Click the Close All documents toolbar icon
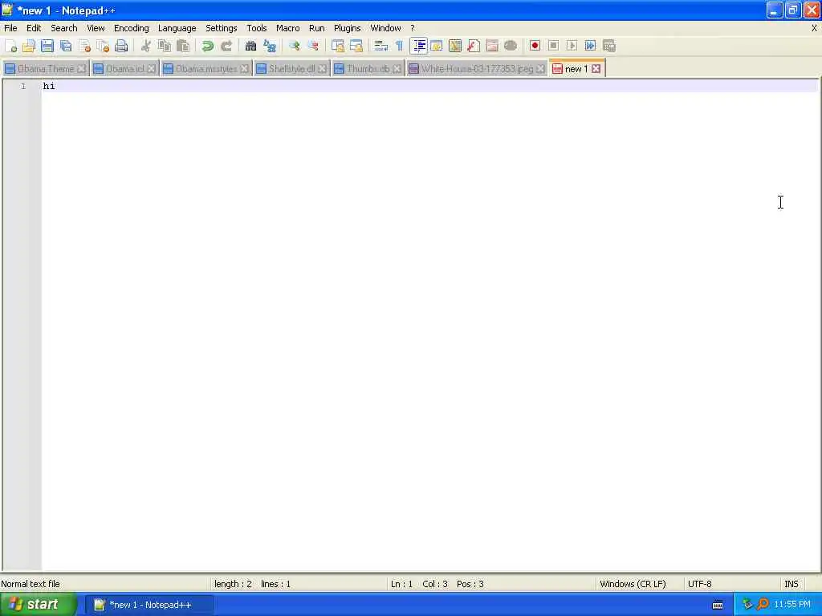Image resolution: width=822 pixels, height=616 pixels. point(103,46)
